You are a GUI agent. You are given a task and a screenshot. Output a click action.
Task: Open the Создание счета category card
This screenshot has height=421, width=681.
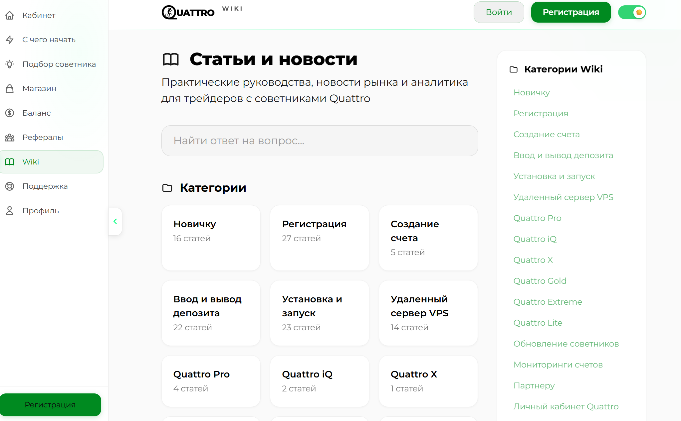click(x=428, y=238)
